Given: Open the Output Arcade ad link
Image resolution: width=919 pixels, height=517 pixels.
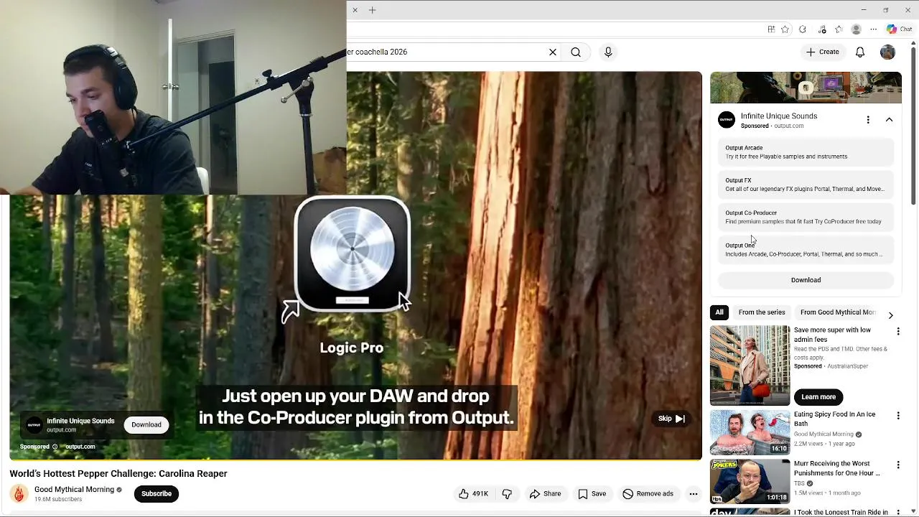Looking at the screenshot, I should [806, 152].
